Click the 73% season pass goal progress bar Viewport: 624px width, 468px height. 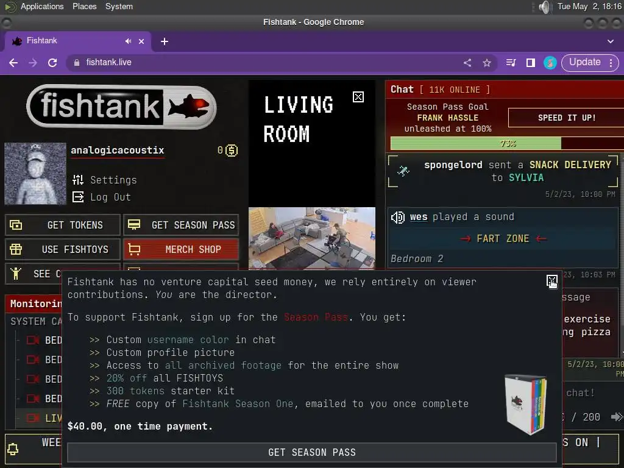click(x=508, y=143)
